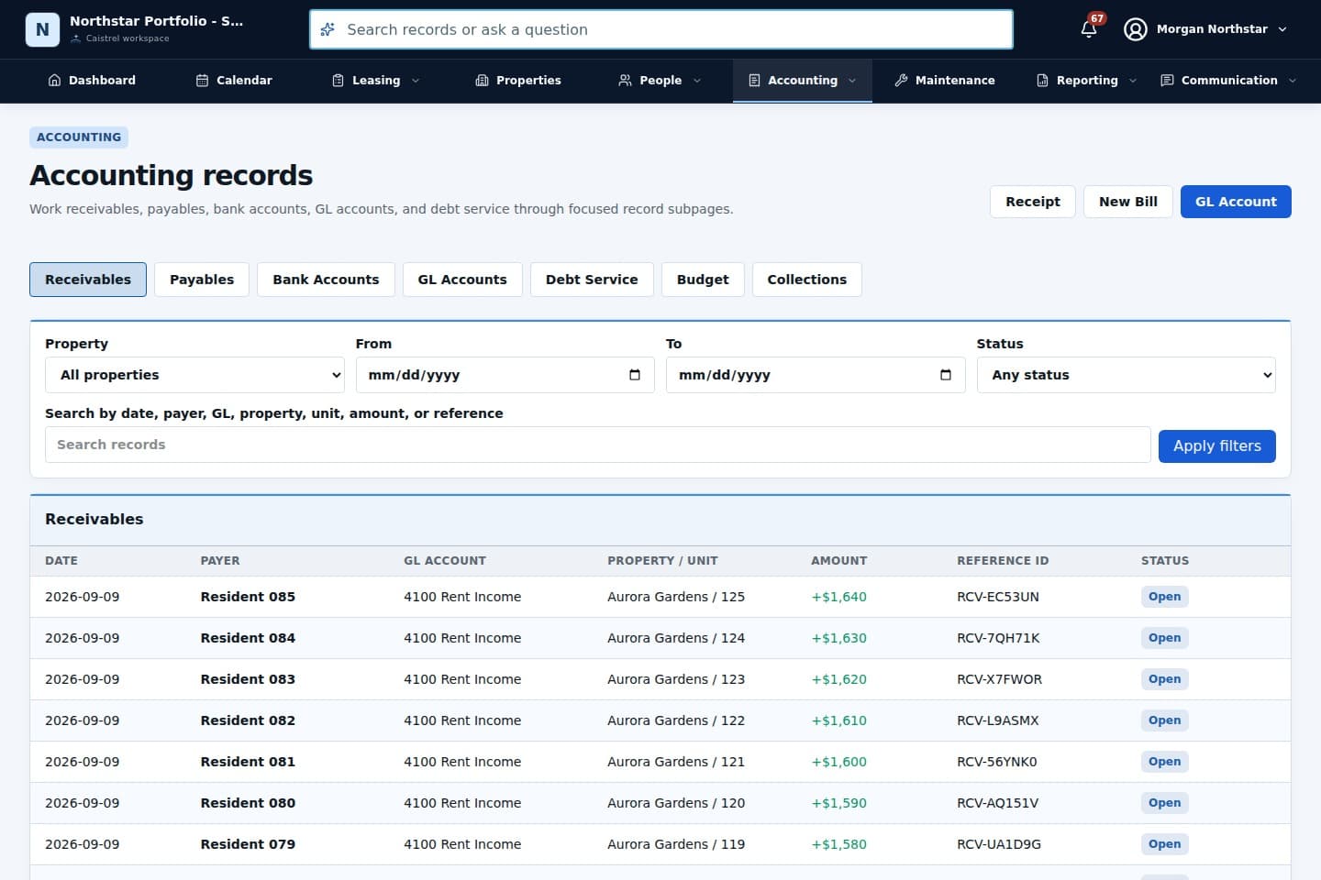Select payer Resident 079
The height and width of the screenshot is (880, 1321).
[248, 844]
